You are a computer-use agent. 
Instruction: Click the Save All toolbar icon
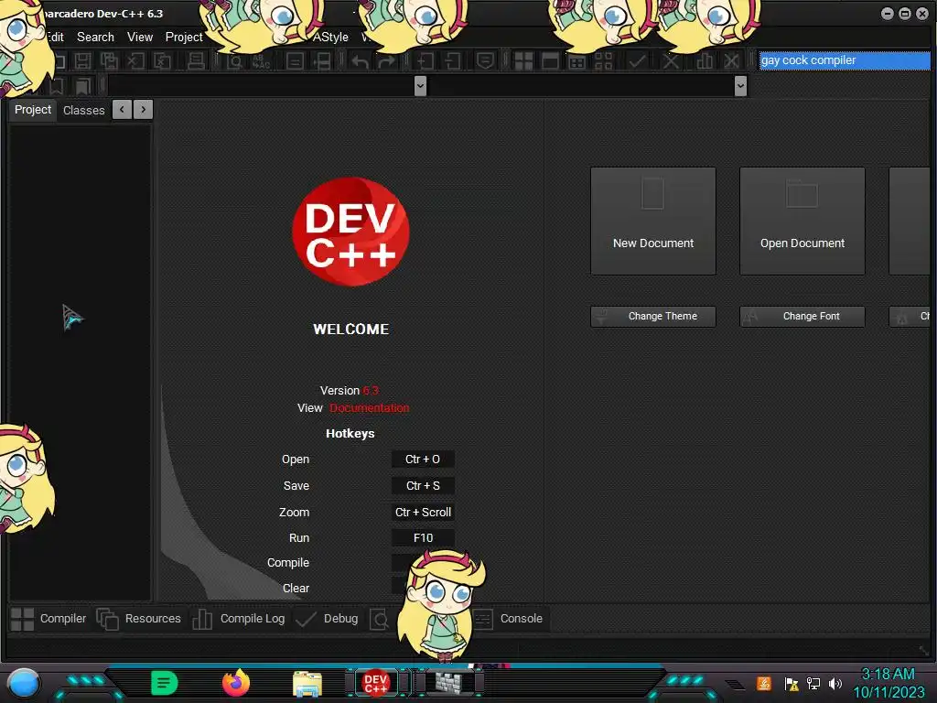coord(110,60)
